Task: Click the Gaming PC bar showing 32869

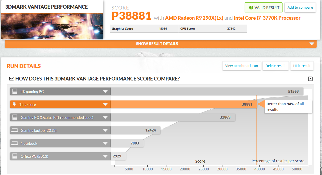Action: [173, 117]
